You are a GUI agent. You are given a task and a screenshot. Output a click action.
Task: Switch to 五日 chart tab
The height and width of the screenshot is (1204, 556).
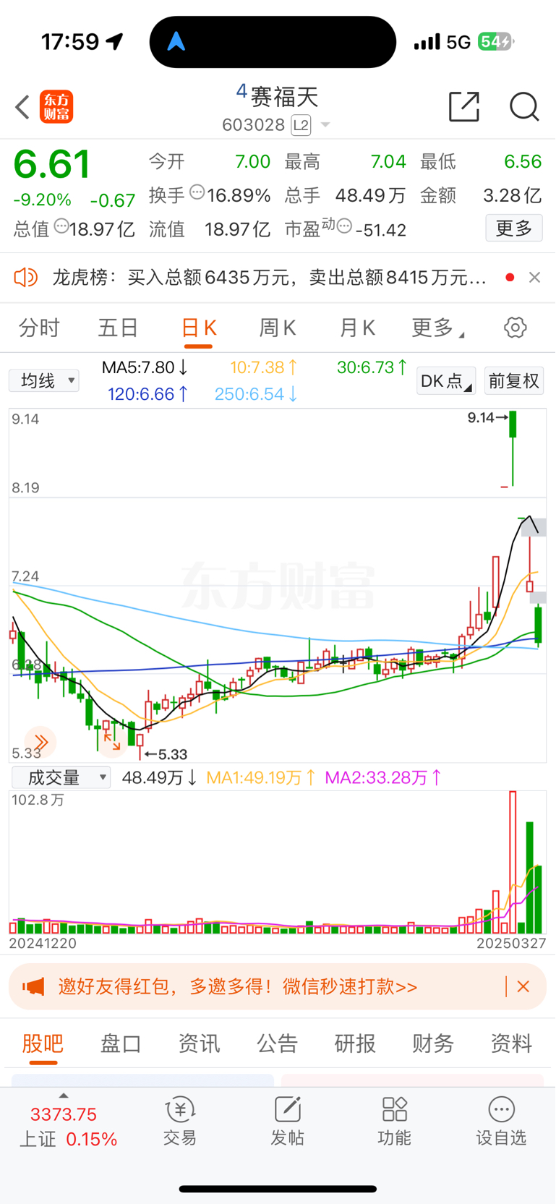[x=118, y=328]
